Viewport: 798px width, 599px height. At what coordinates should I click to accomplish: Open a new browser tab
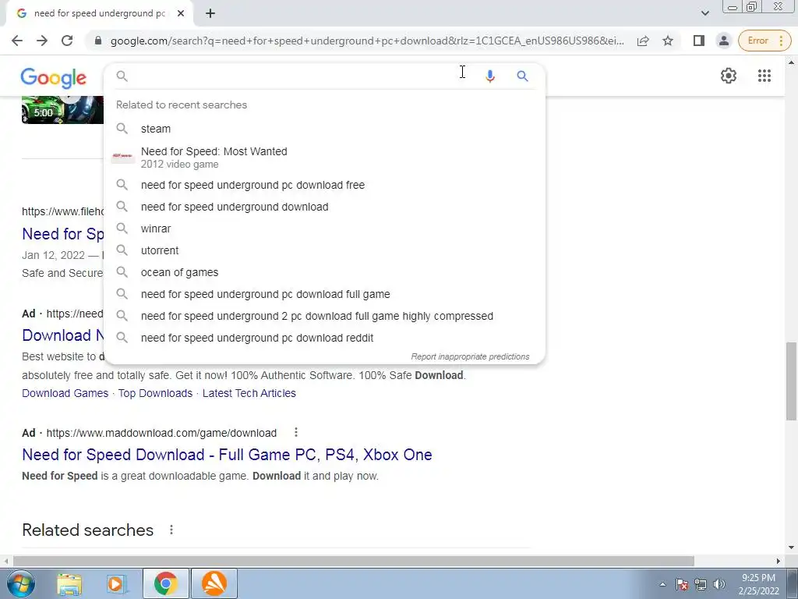210,14
